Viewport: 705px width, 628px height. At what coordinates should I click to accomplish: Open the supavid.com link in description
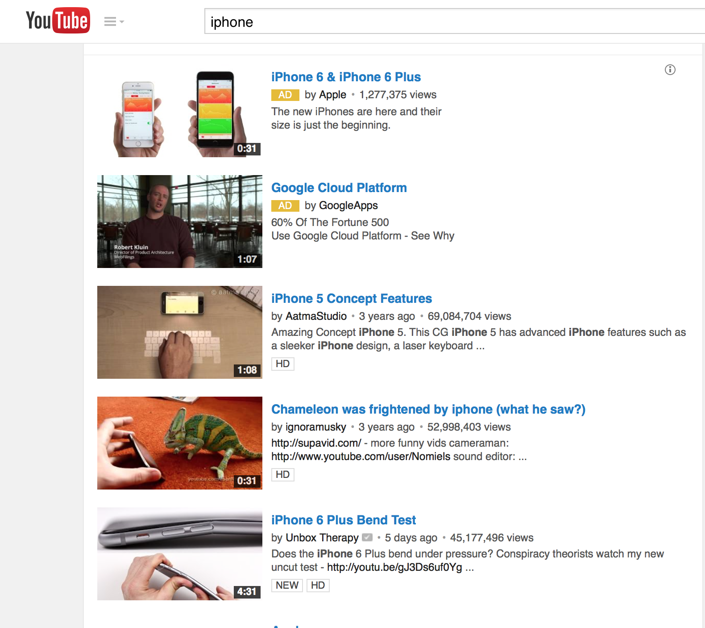pyautogui.click(x=316, y=443)
